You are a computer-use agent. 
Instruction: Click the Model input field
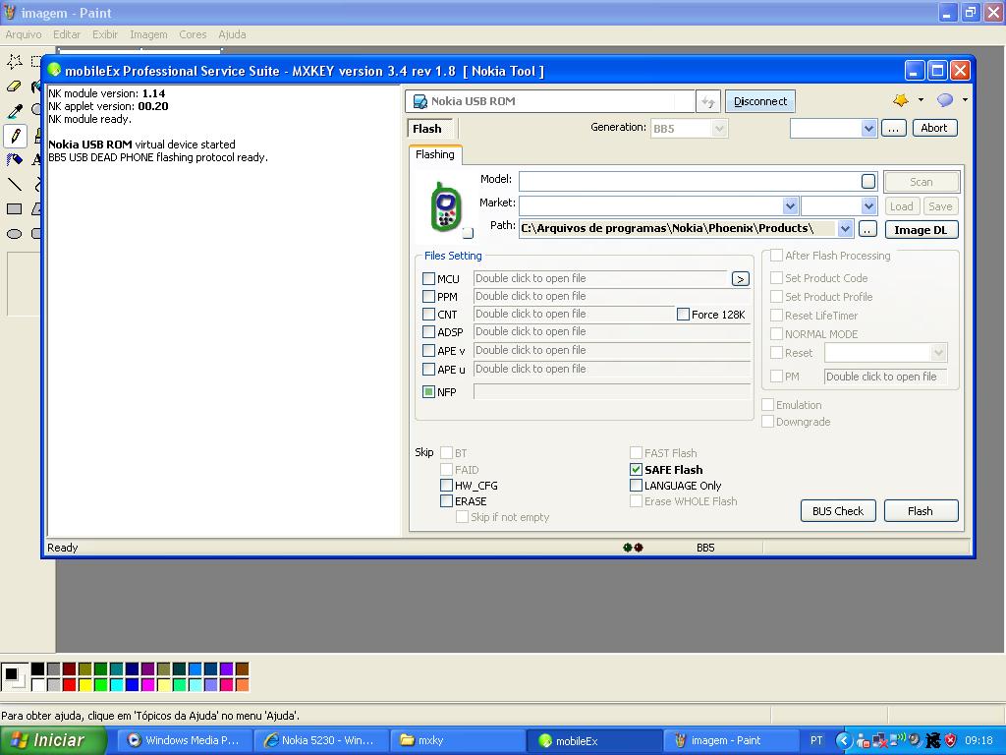point(690,182)
